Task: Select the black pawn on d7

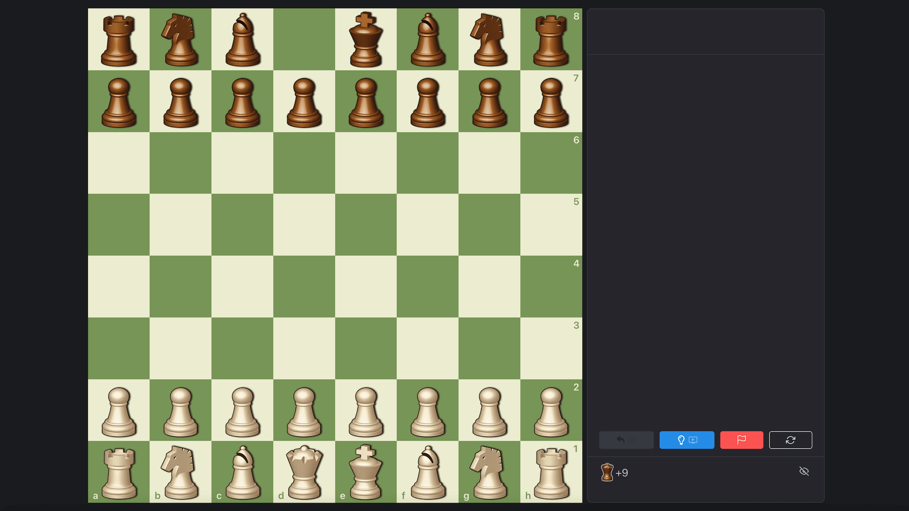Action: [304, 101]
